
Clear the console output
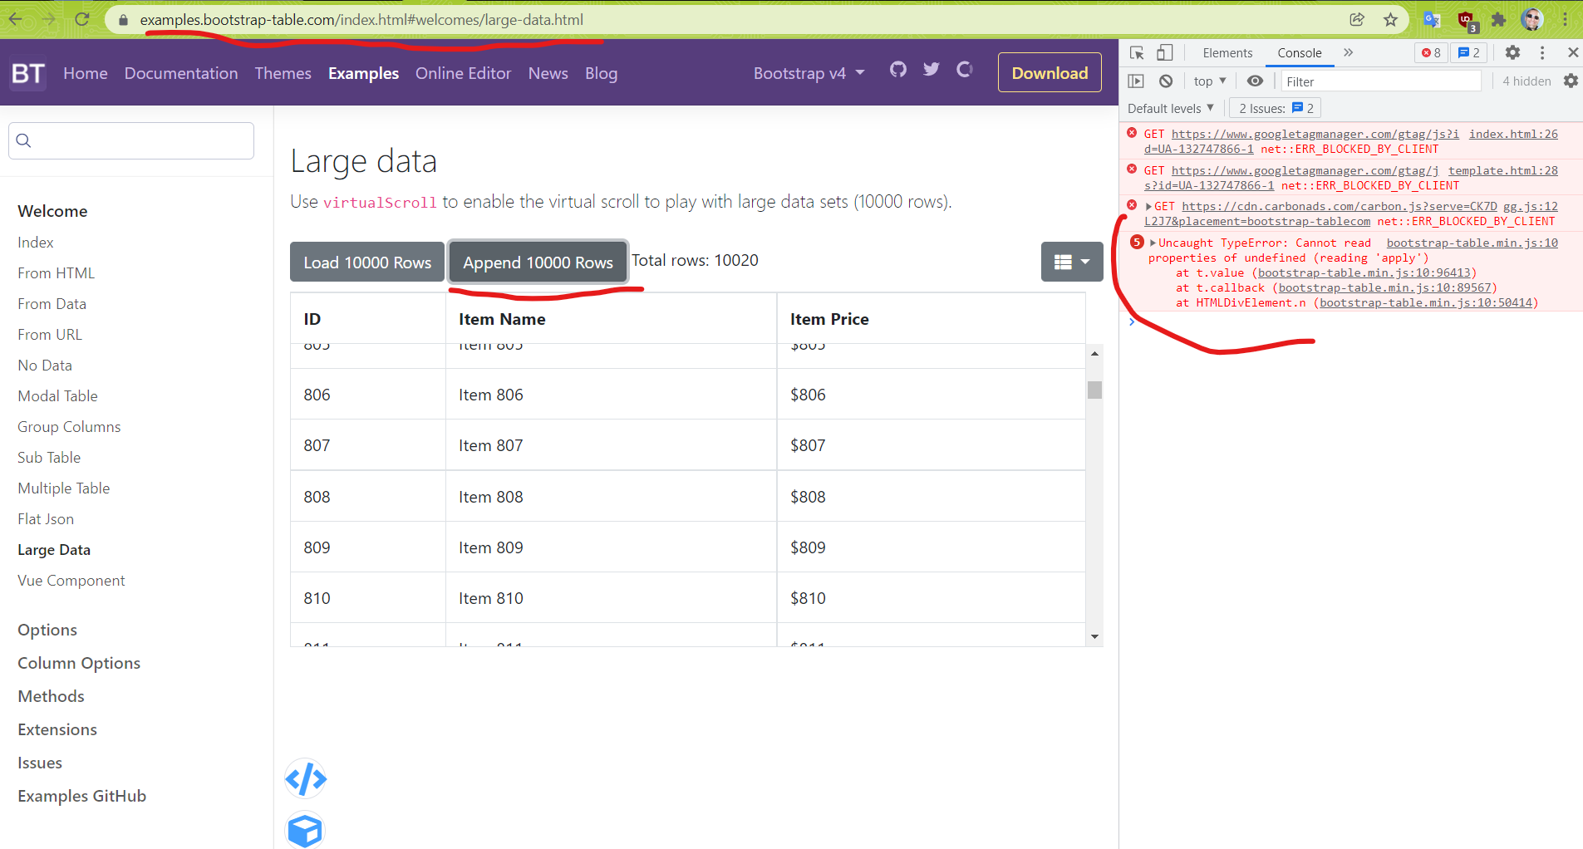coord(1167,81)
